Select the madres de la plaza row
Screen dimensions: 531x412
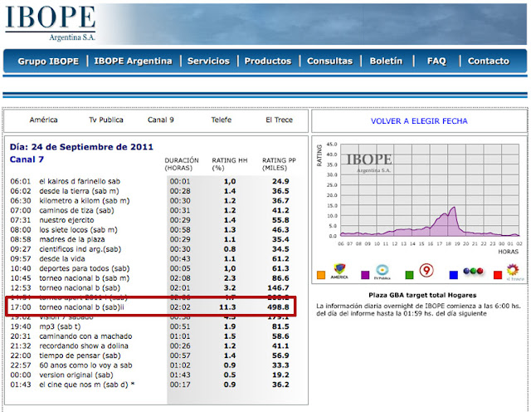coord(149,239)
